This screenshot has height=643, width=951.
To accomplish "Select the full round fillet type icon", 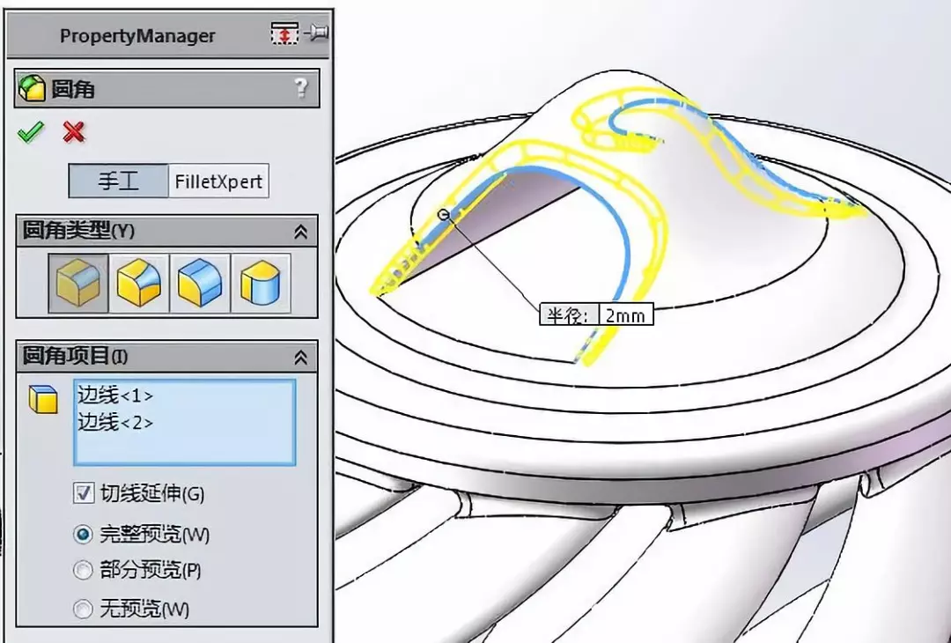I will click(x=260, y=284).
